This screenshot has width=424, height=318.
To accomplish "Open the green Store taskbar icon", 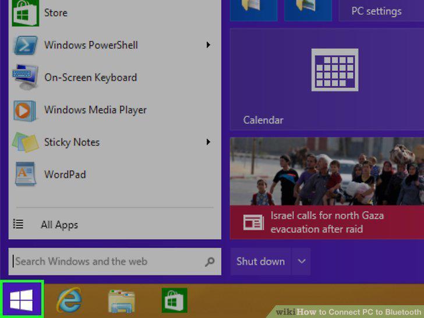I will click(x=174, y=300).
